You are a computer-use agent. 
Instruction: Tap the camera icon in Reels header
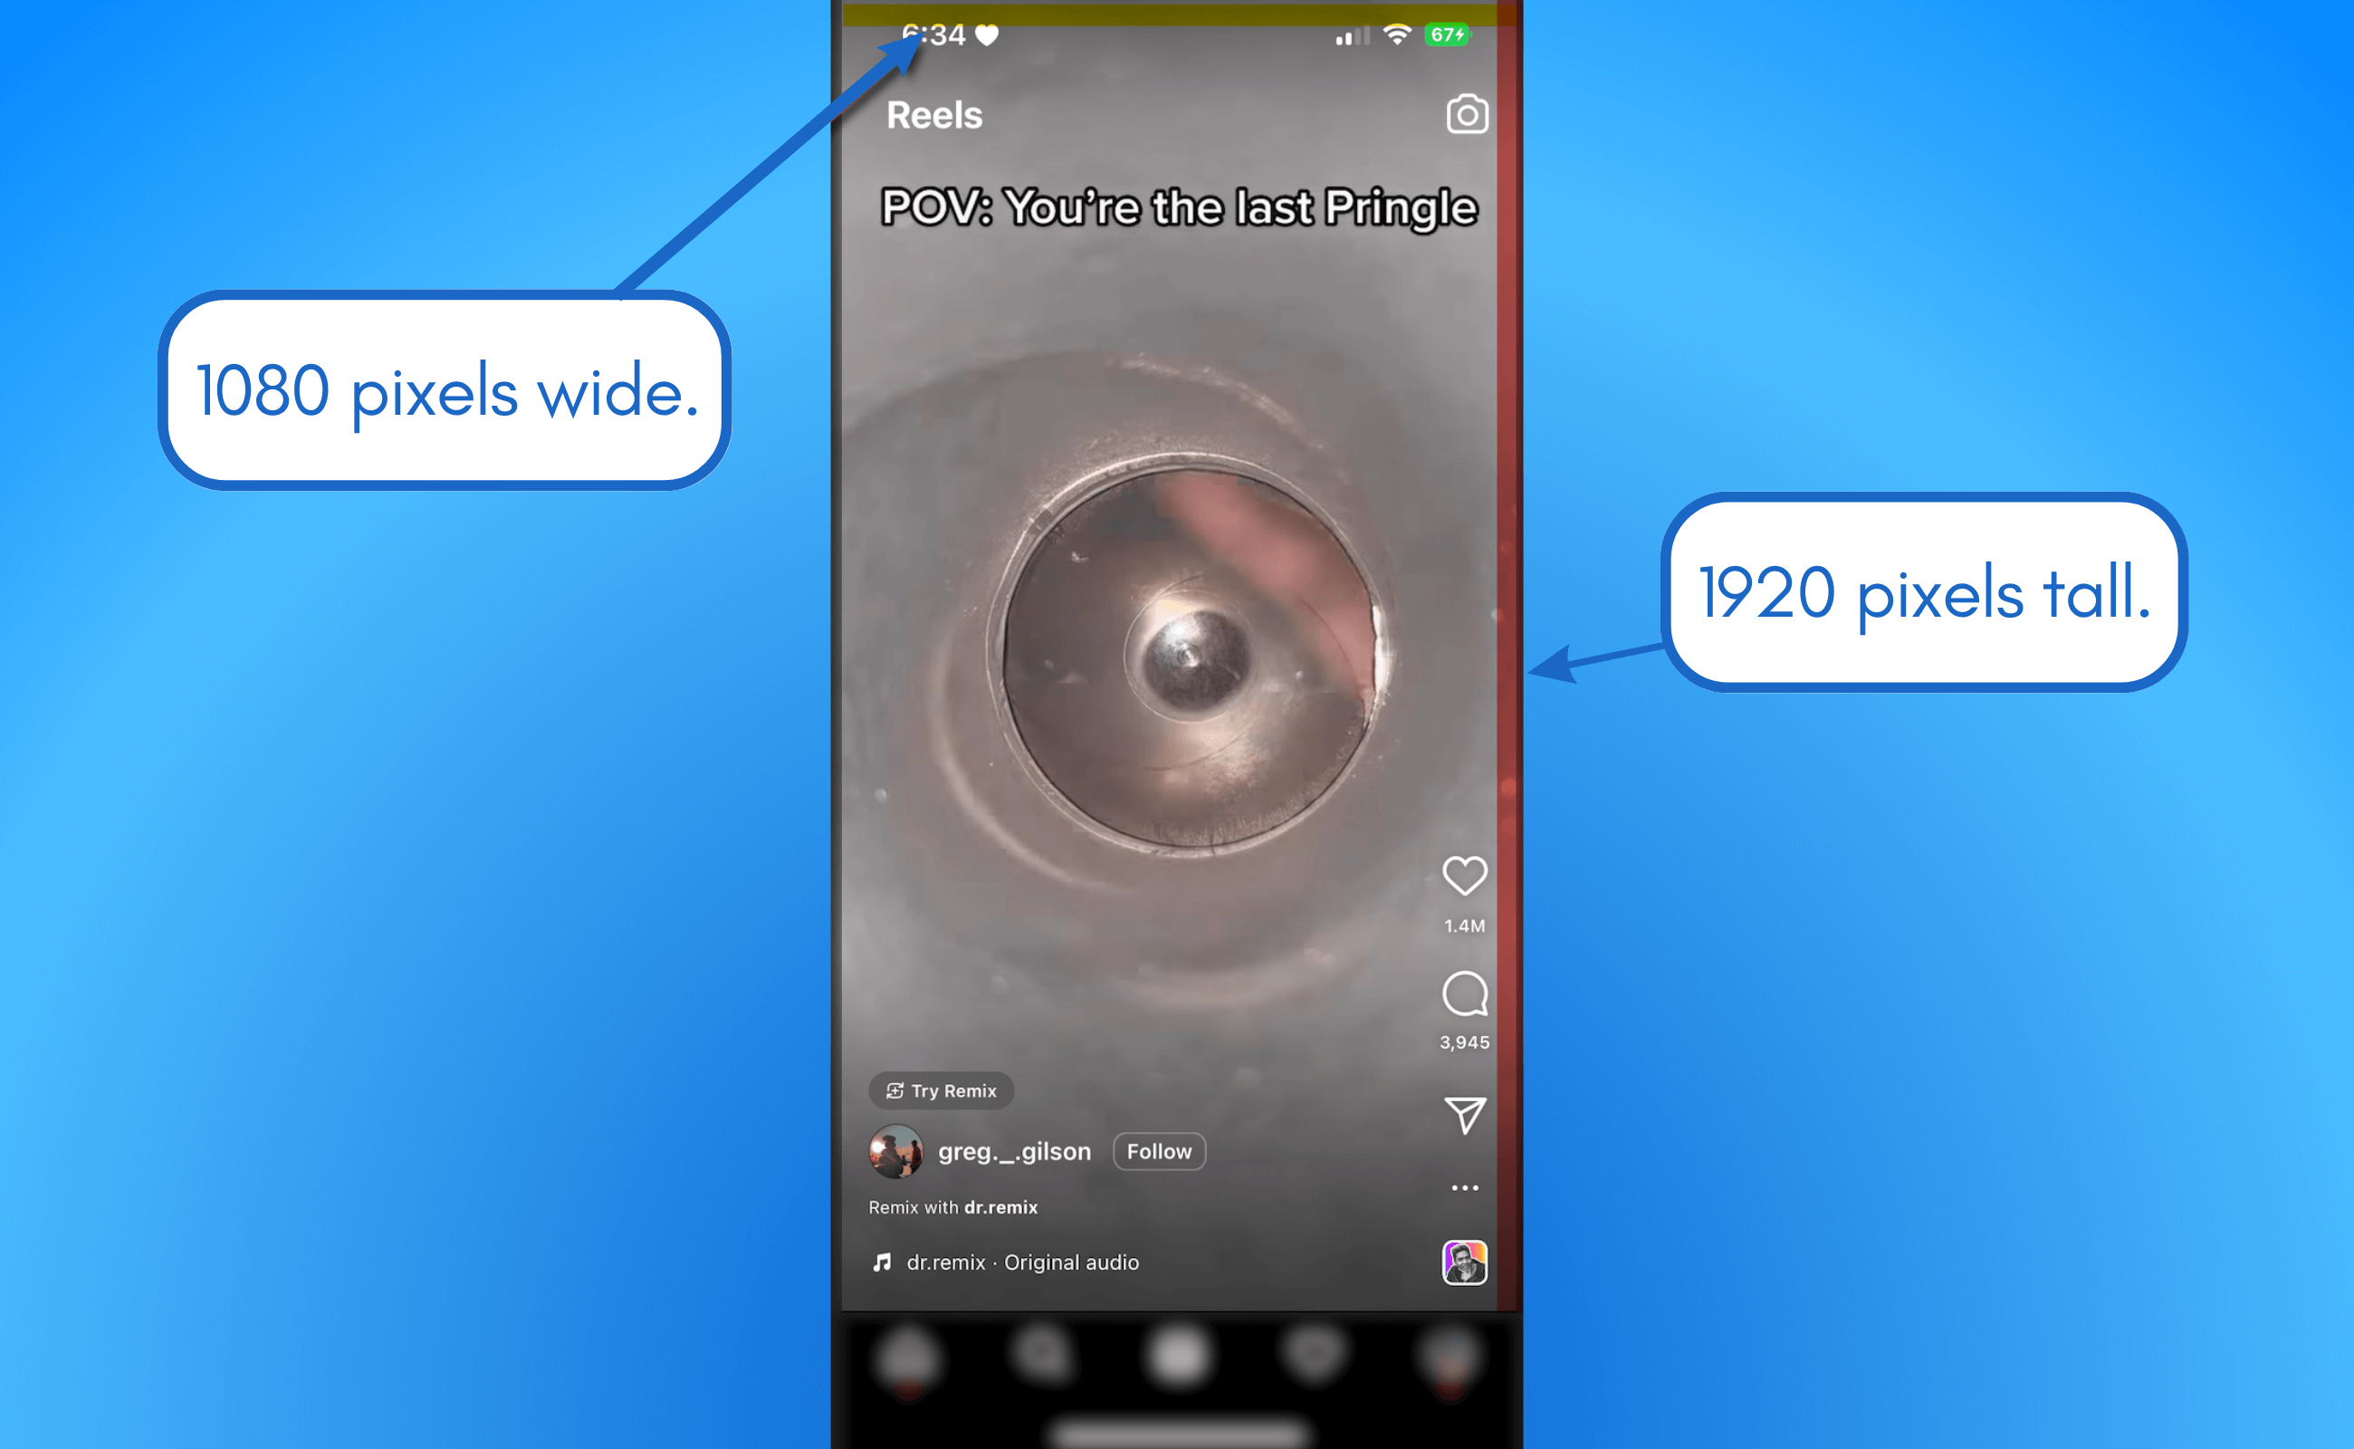(1466, 112)
